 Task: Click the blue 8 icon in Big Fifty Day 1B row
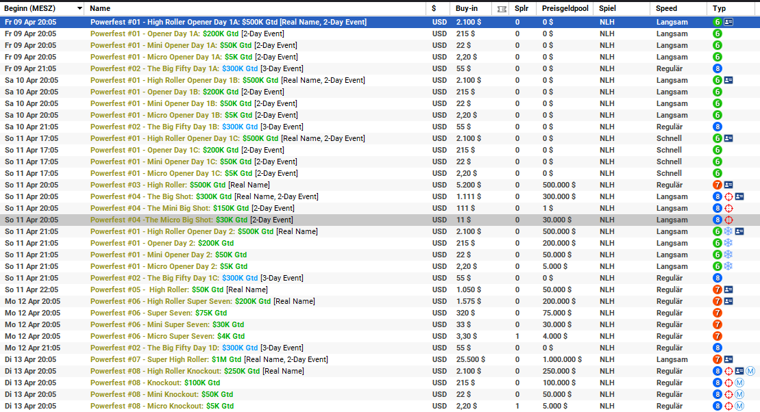[718, 127]
